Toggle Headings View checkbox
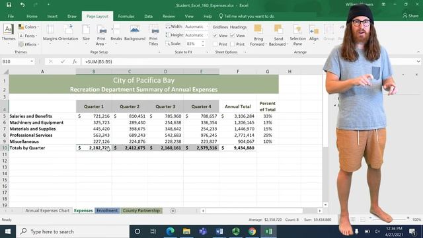 tap(232, 36)
